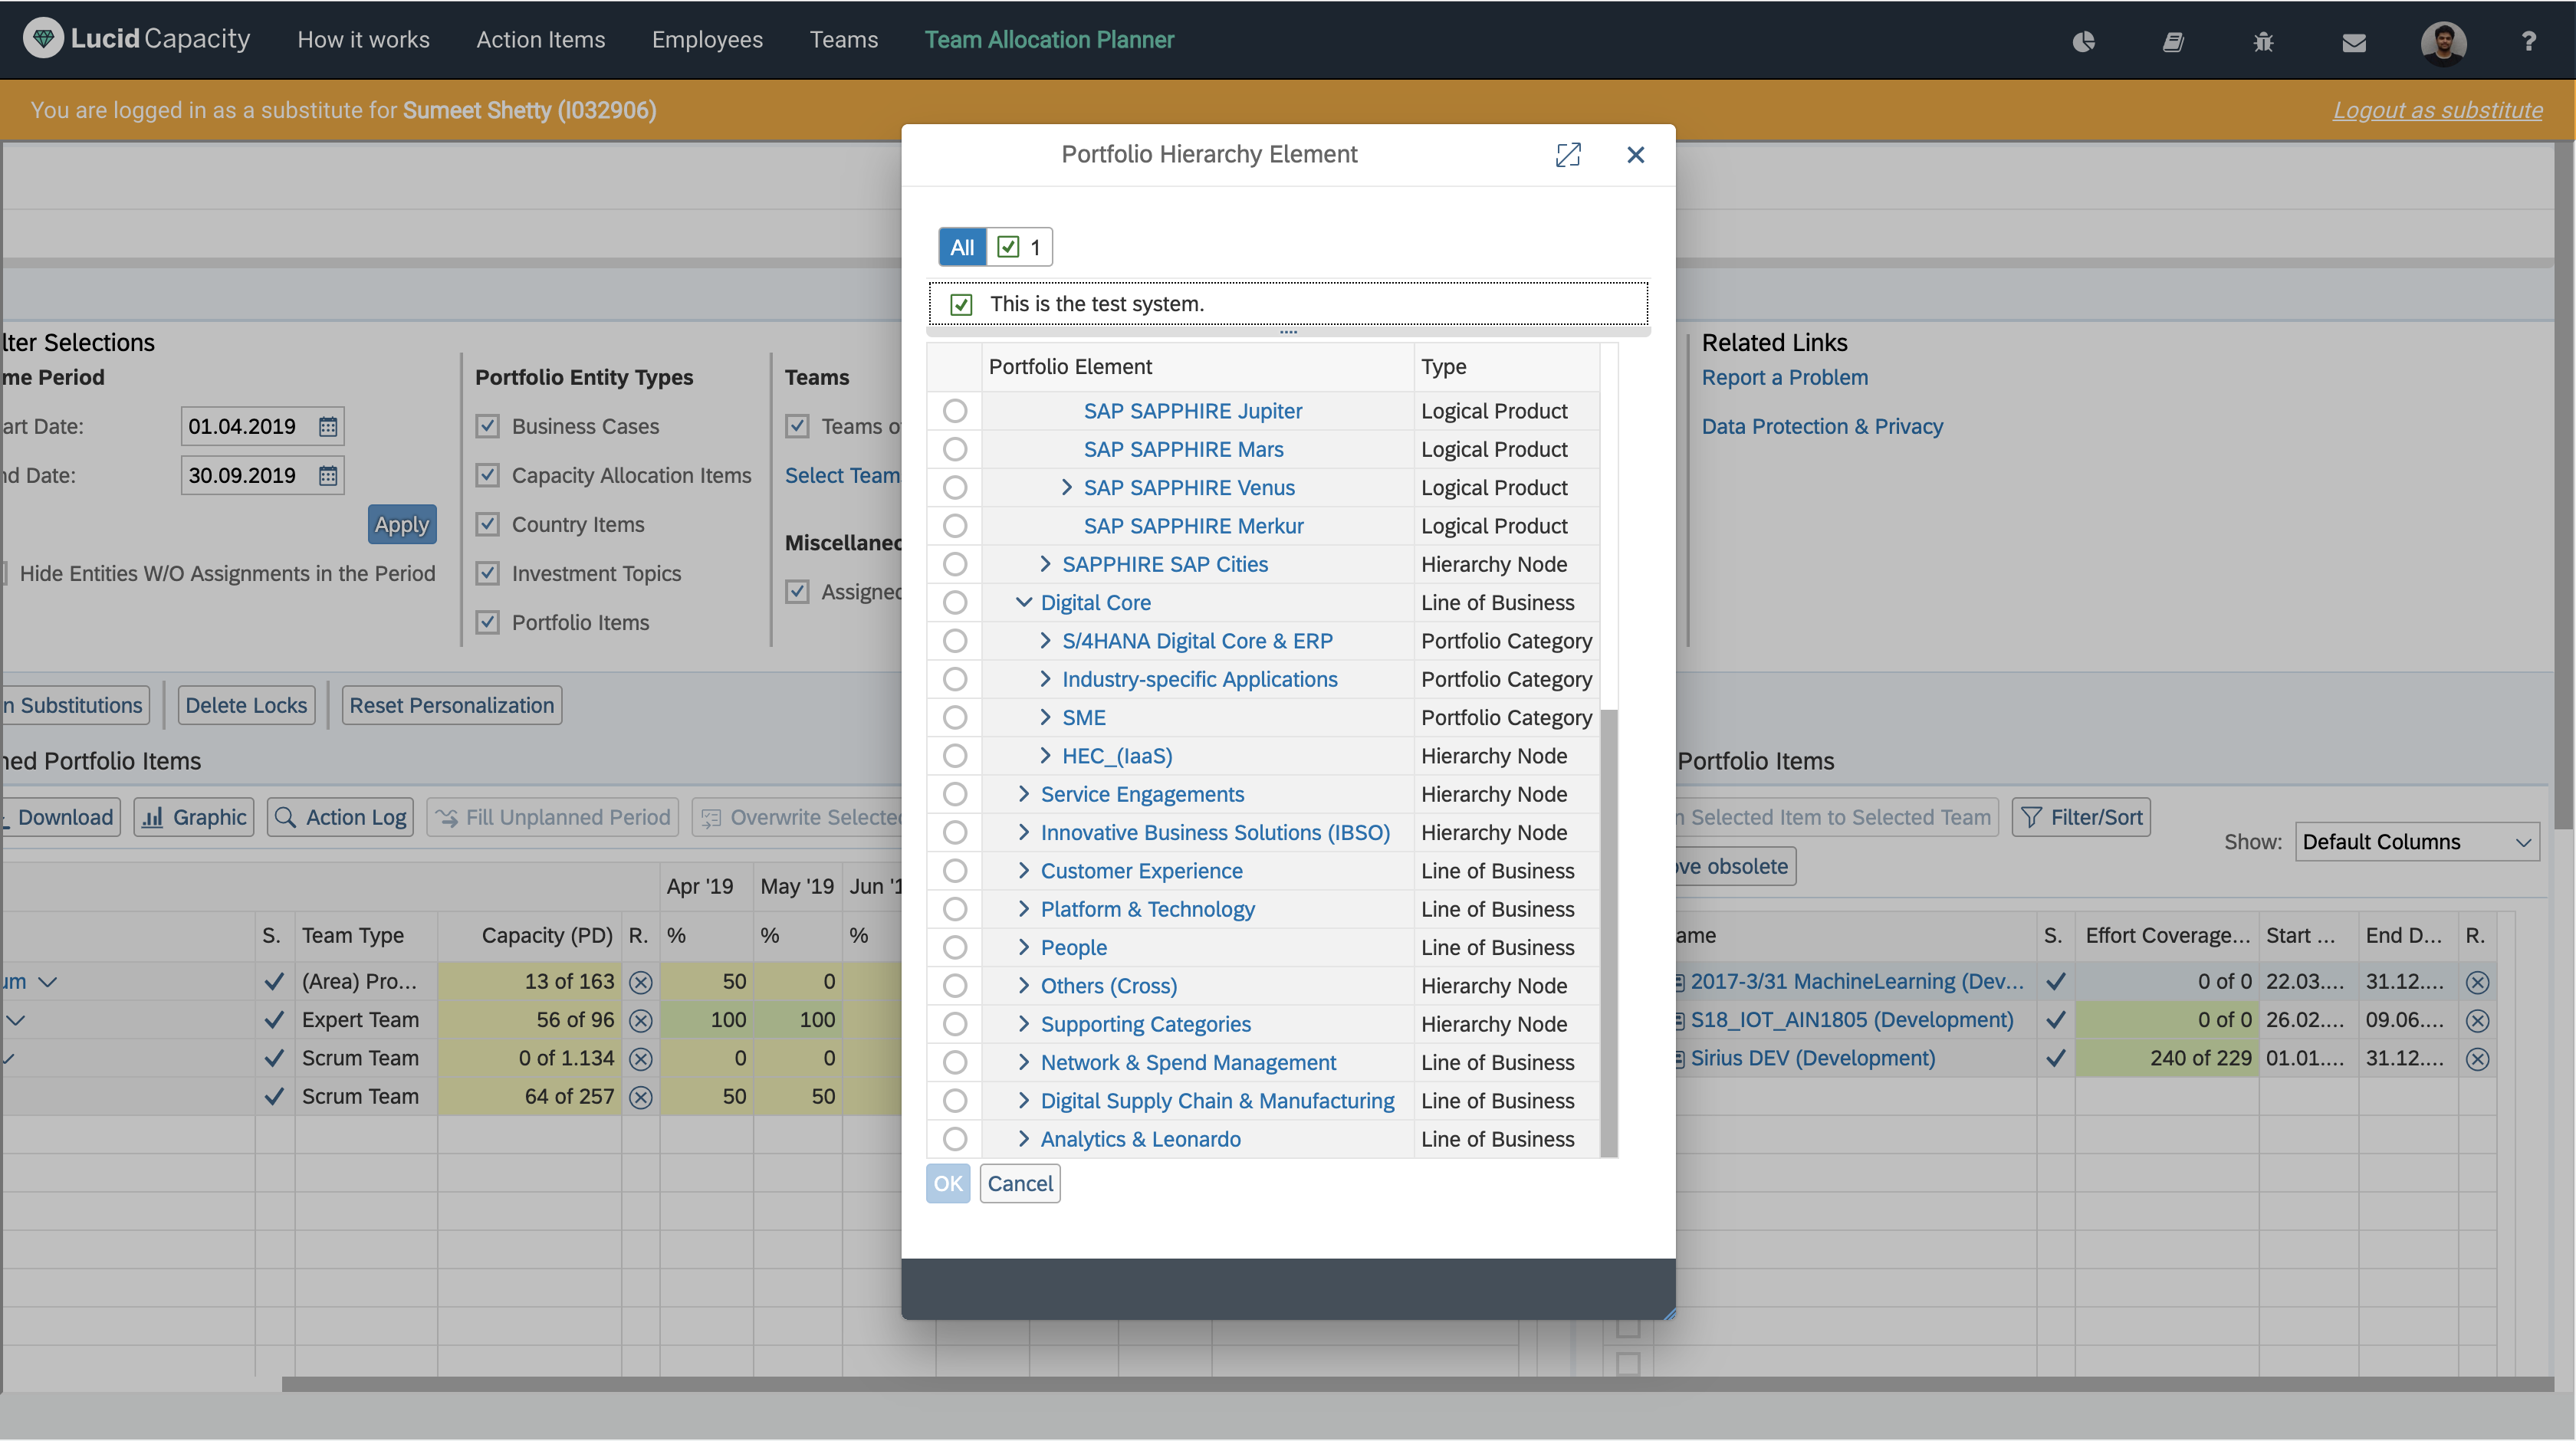Screen dimensions: 2576x1441
Task: Click the Apply button
Action: 402,525
